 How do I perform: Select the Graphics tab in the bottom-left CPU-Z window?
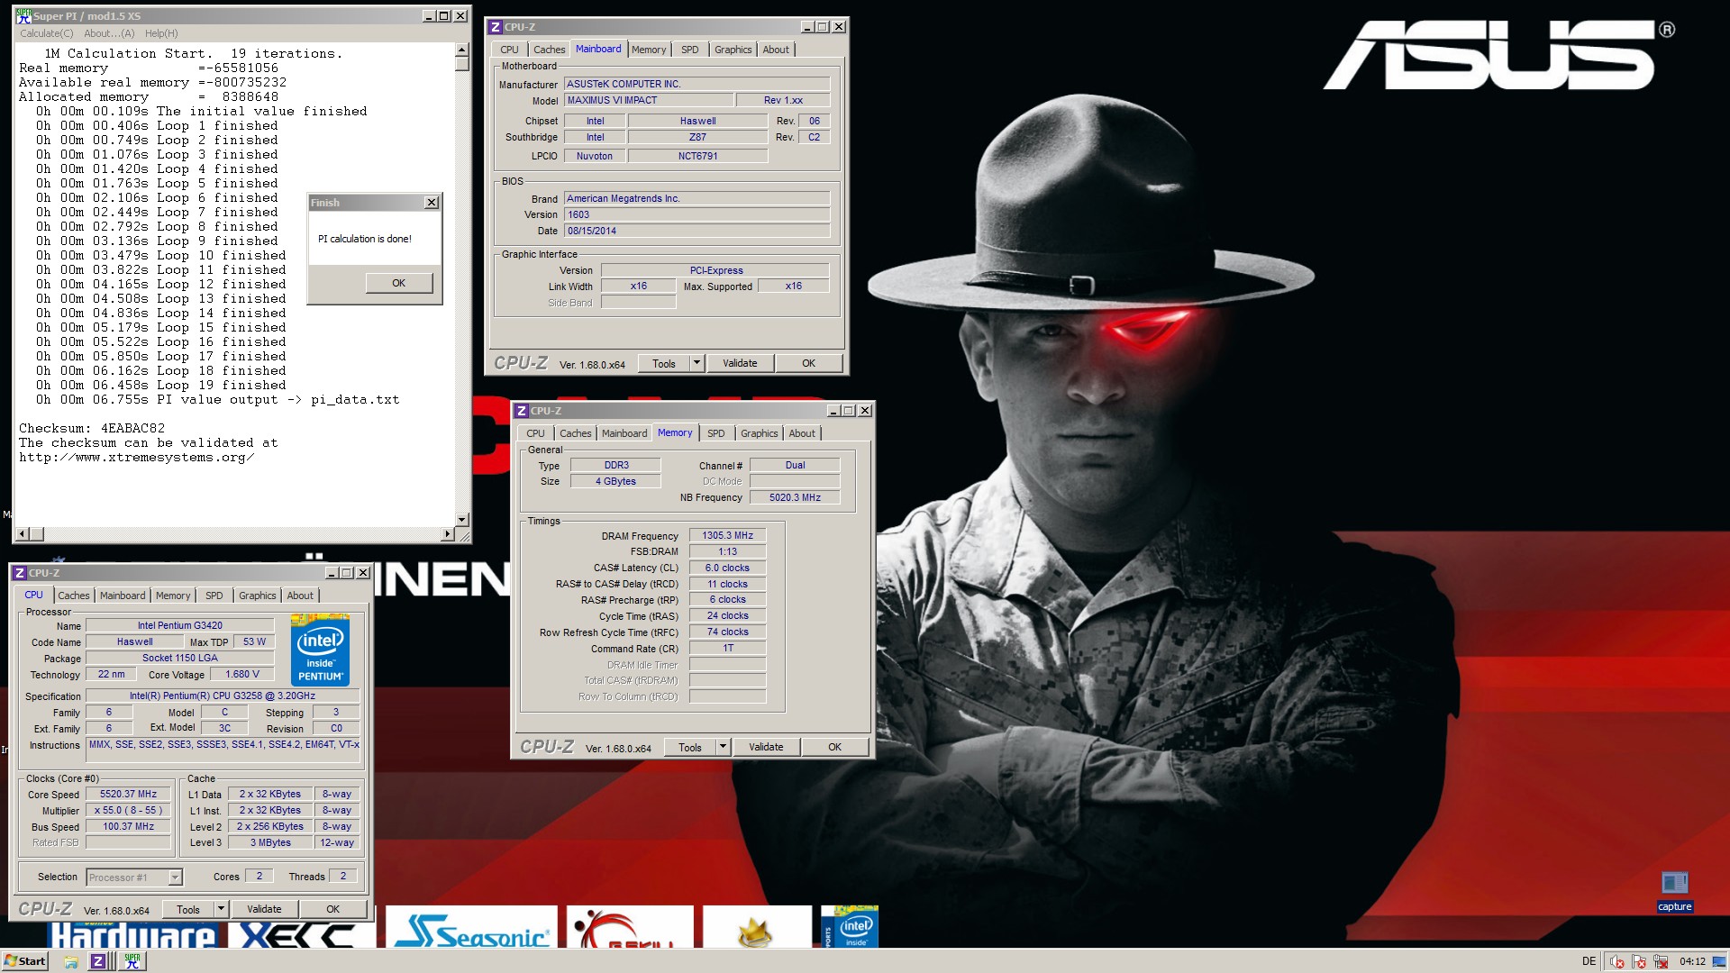257,596
